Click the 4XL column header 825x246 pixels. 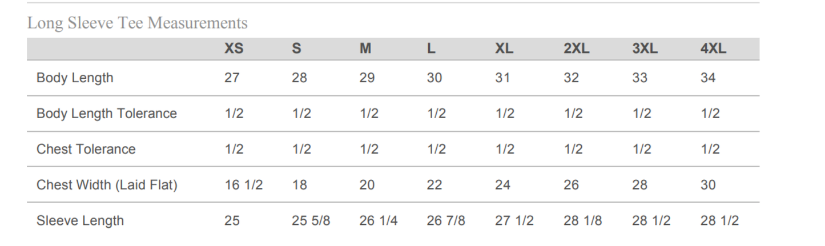click(713, 49)
